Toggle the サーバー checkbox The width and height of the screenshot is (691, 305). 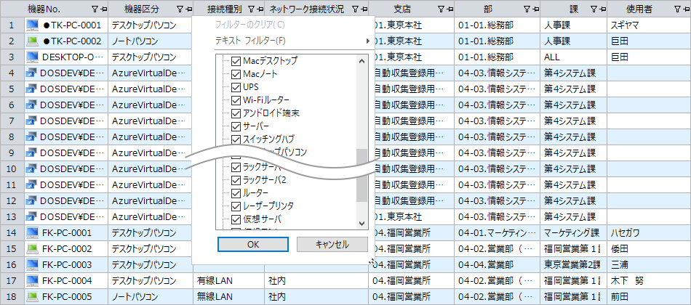pyautogui.click(x=236, y=127)
